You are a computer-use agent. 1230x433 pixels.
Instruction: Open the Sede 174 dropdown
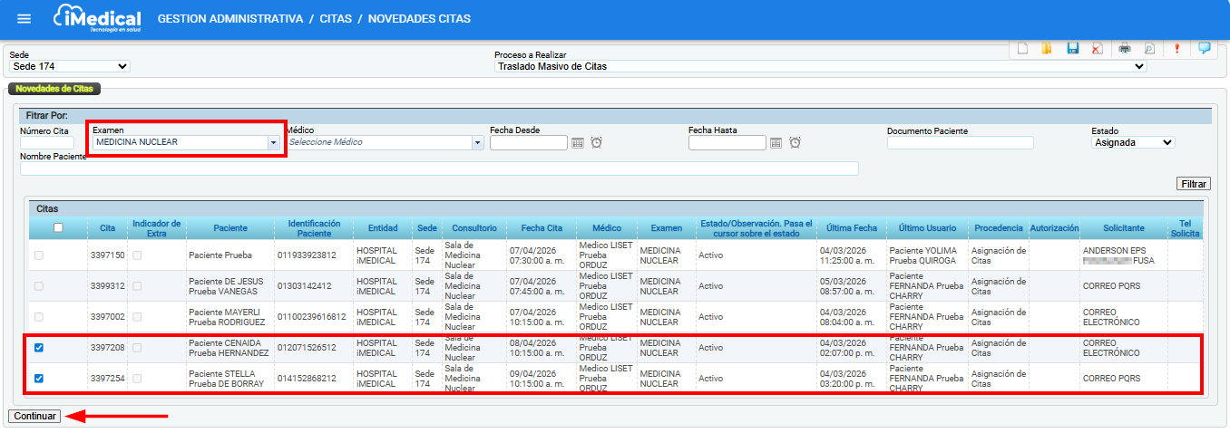[x=70, y=66]
